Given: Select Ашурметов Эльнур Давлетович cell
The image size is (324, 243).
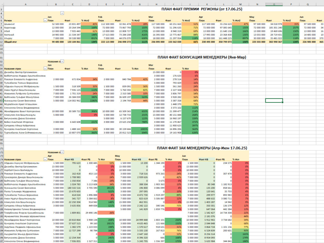Looking at the screenshot, I should [x=26, y=234].
